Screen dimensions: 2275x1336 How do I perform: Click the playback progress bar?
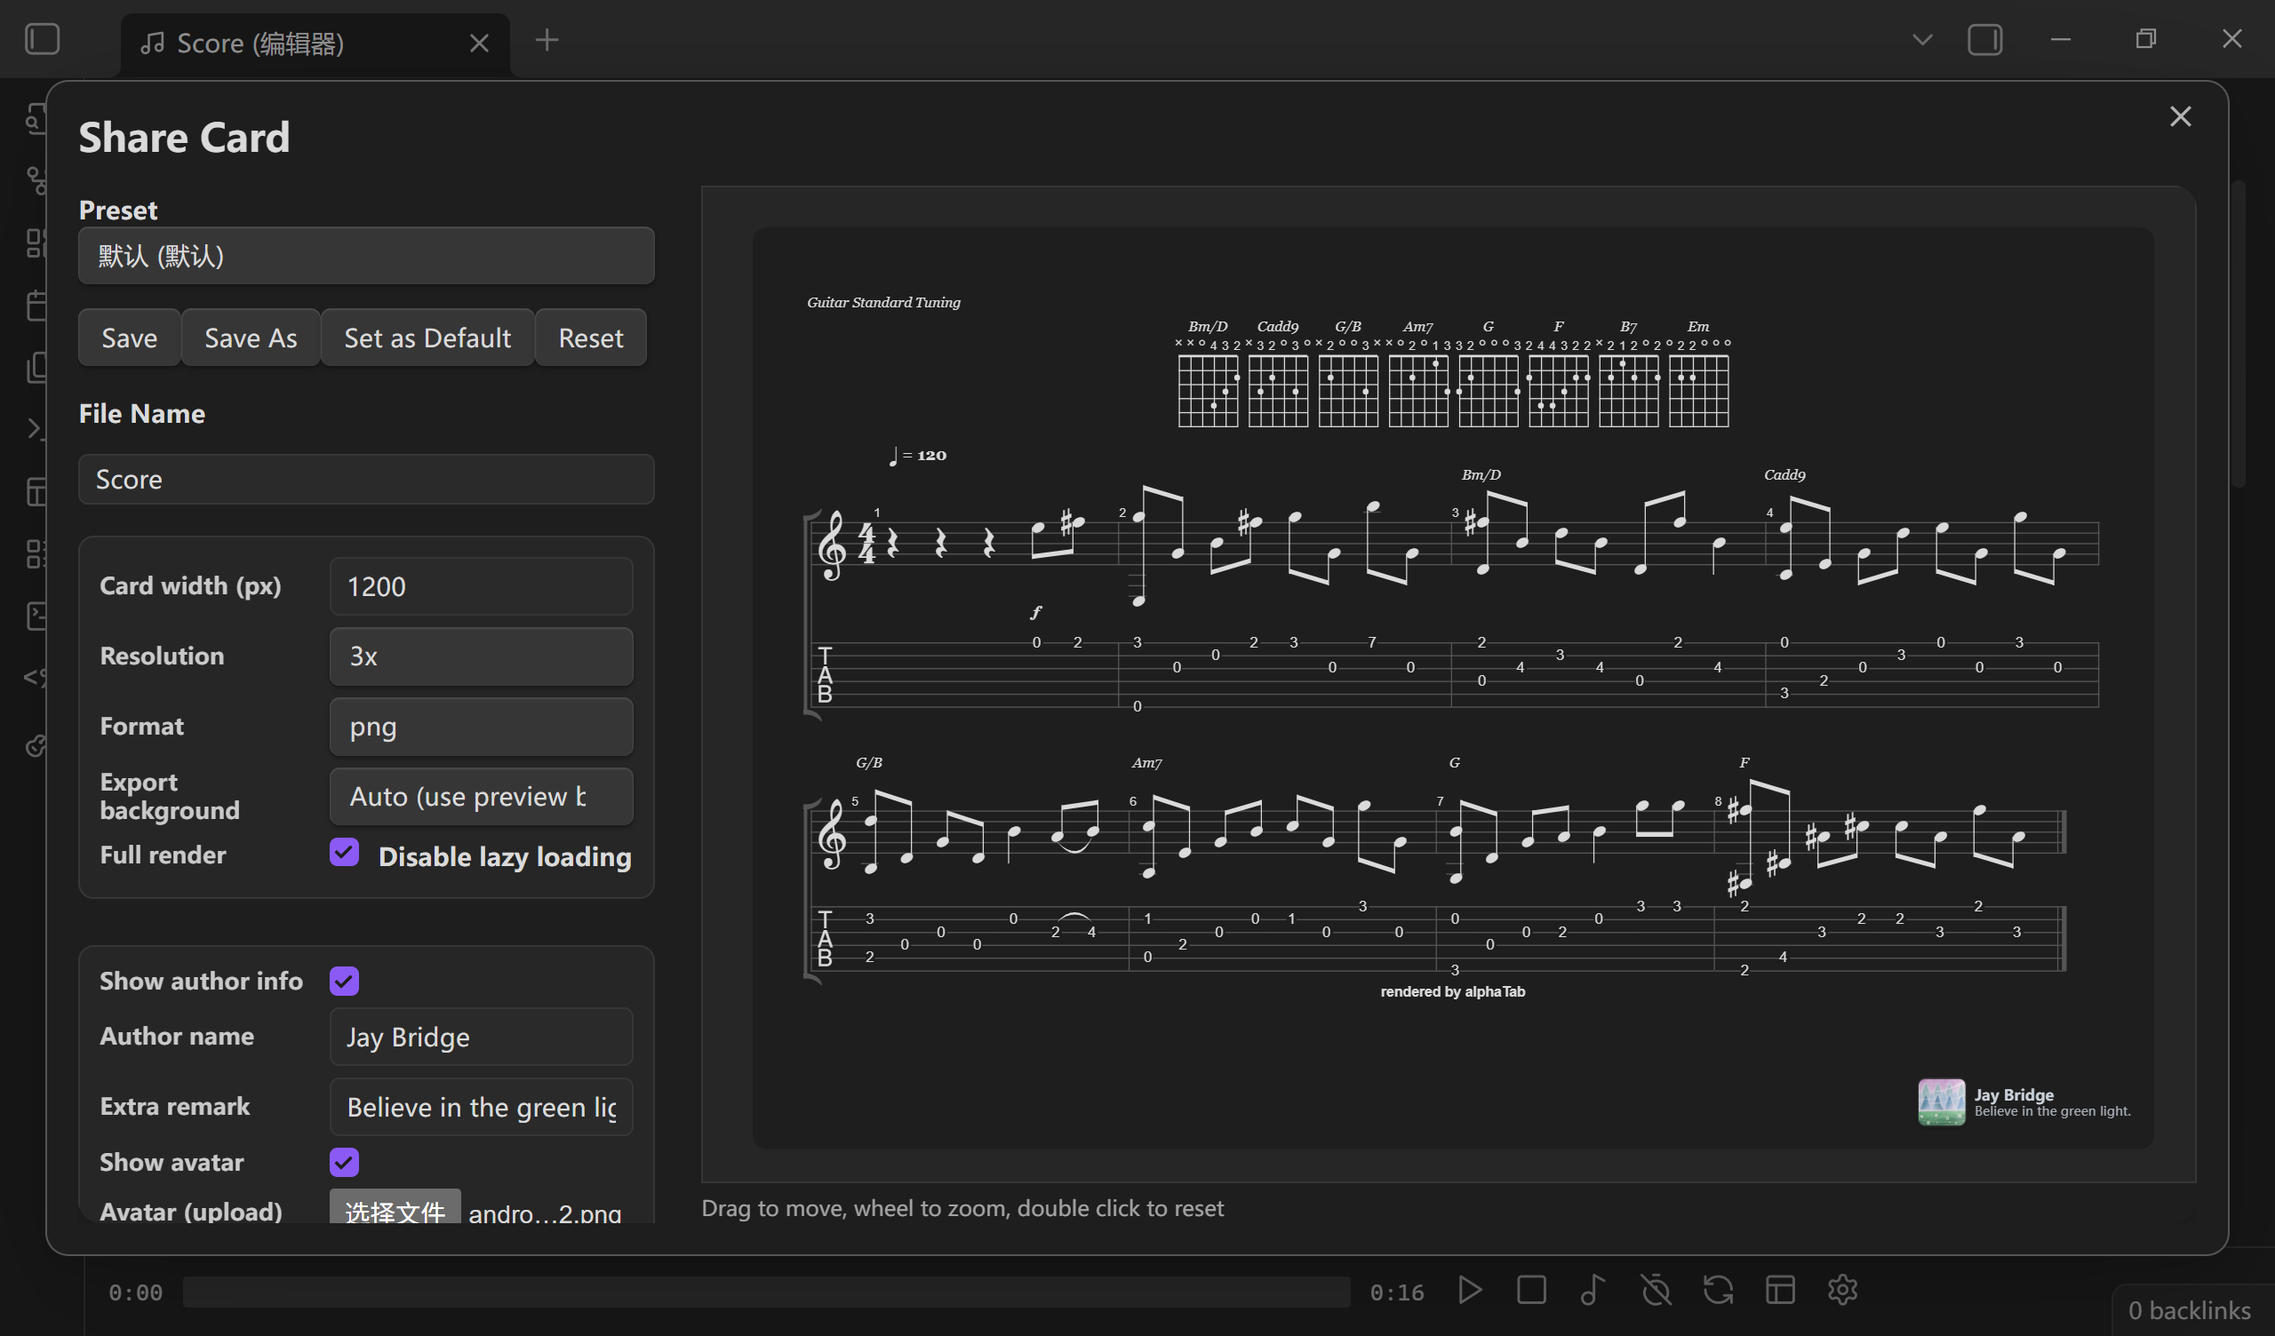pos(765,1292)
